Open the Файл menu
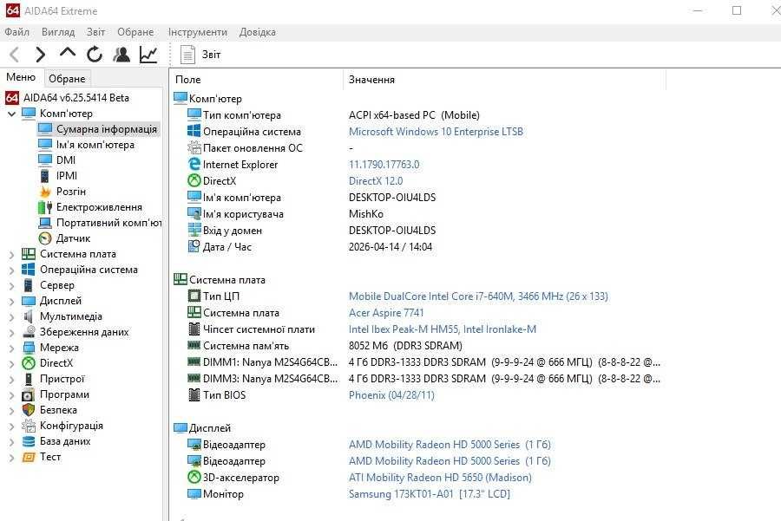The width and height of the screenshot is (781, 521). (17, 32)
